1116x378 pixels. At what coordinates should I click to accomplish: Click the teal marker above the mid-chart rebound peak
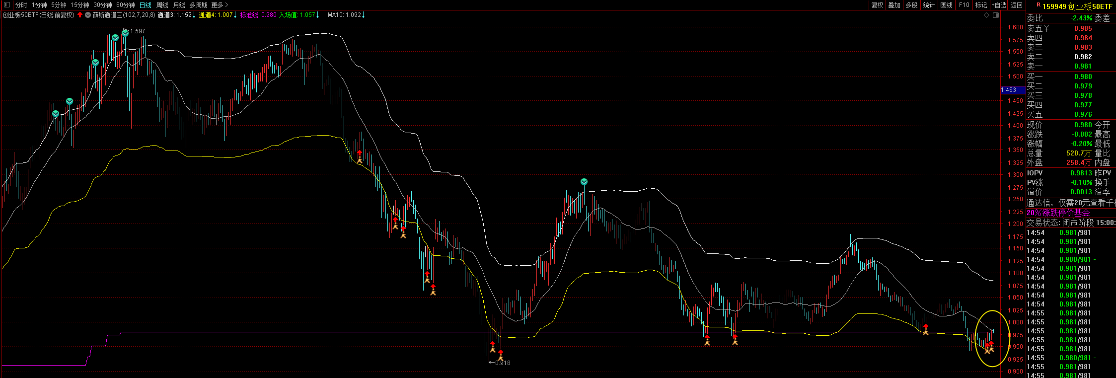[584, 182]
